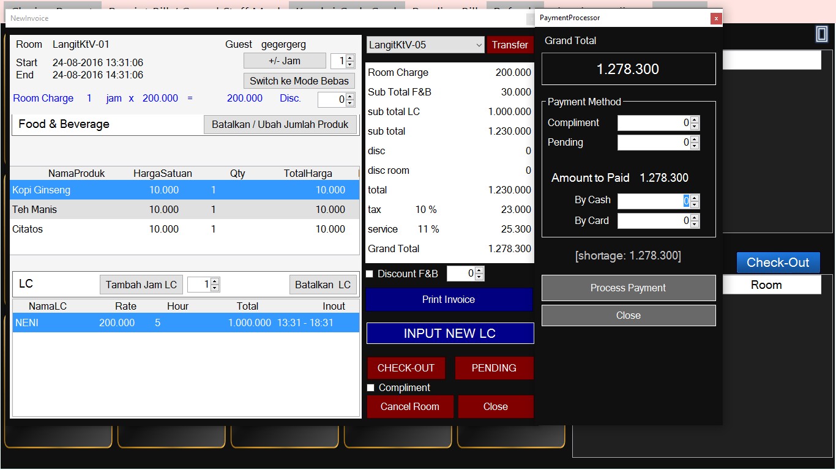
Task: Click the Tambah Jam LC button
Action: tap(141, 285)
